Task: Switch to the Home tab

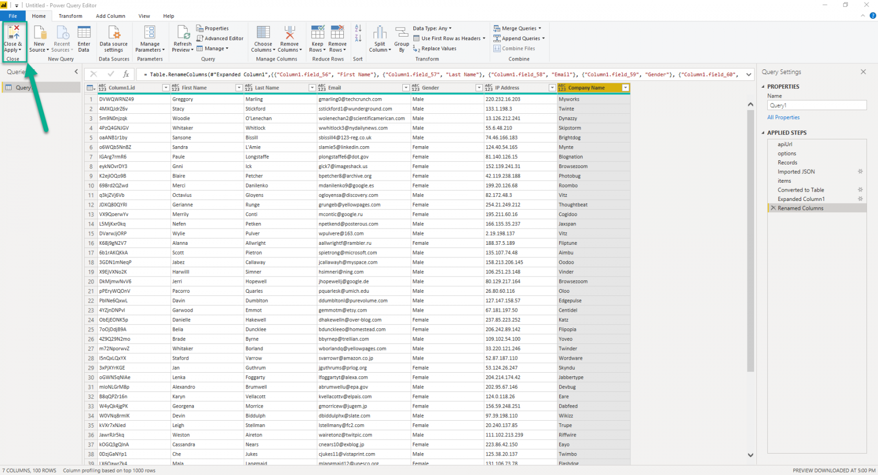Action: (x=39, y=16)
